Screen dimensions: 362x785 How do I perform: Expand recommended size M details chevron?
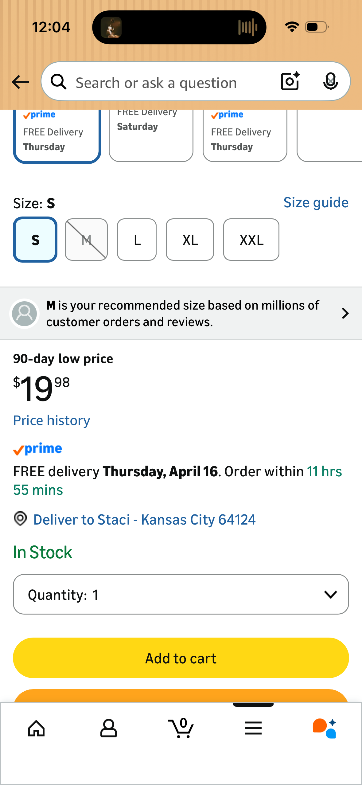point(345,313)
